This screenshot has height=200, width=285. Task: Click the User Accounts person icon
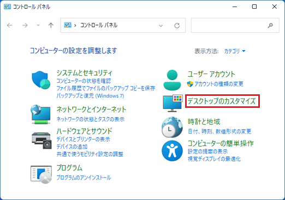(x=172, y=80)
